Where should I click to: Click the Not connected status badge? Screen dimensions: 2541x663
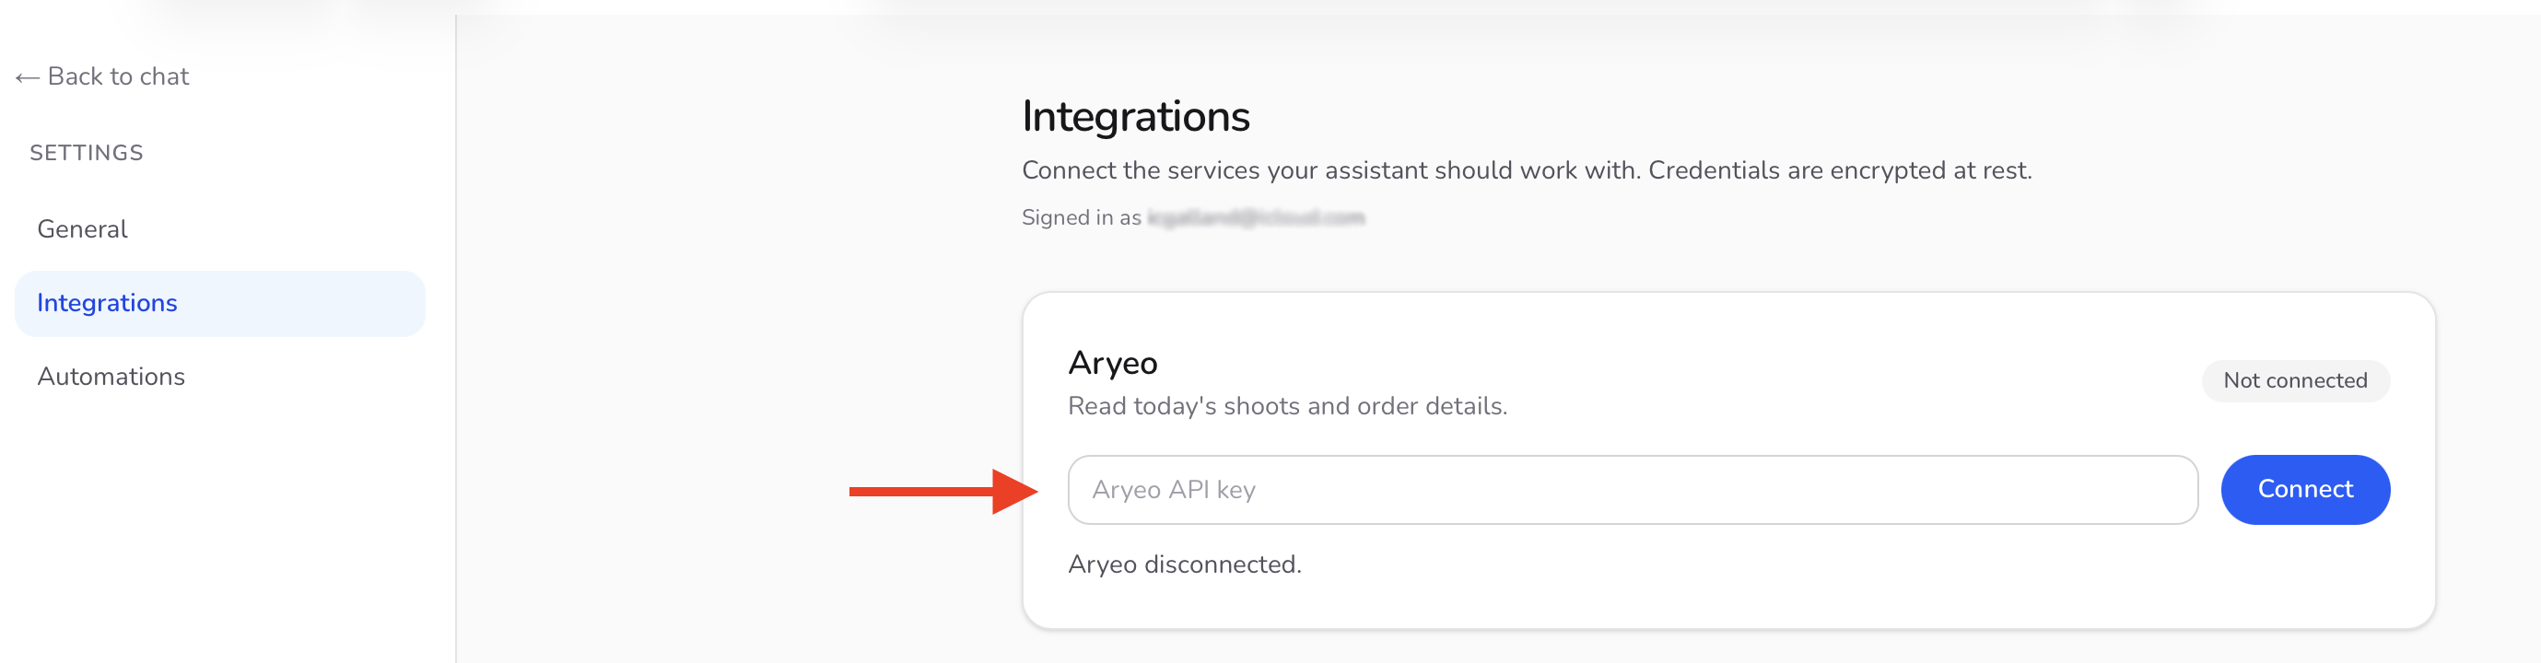click(2295, 381)
